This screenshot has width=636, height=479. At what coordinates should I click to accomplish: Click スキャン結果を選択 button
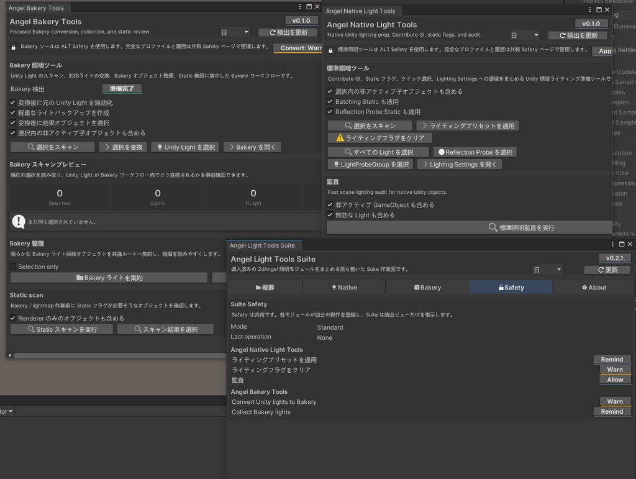click(x=165, y=329)
